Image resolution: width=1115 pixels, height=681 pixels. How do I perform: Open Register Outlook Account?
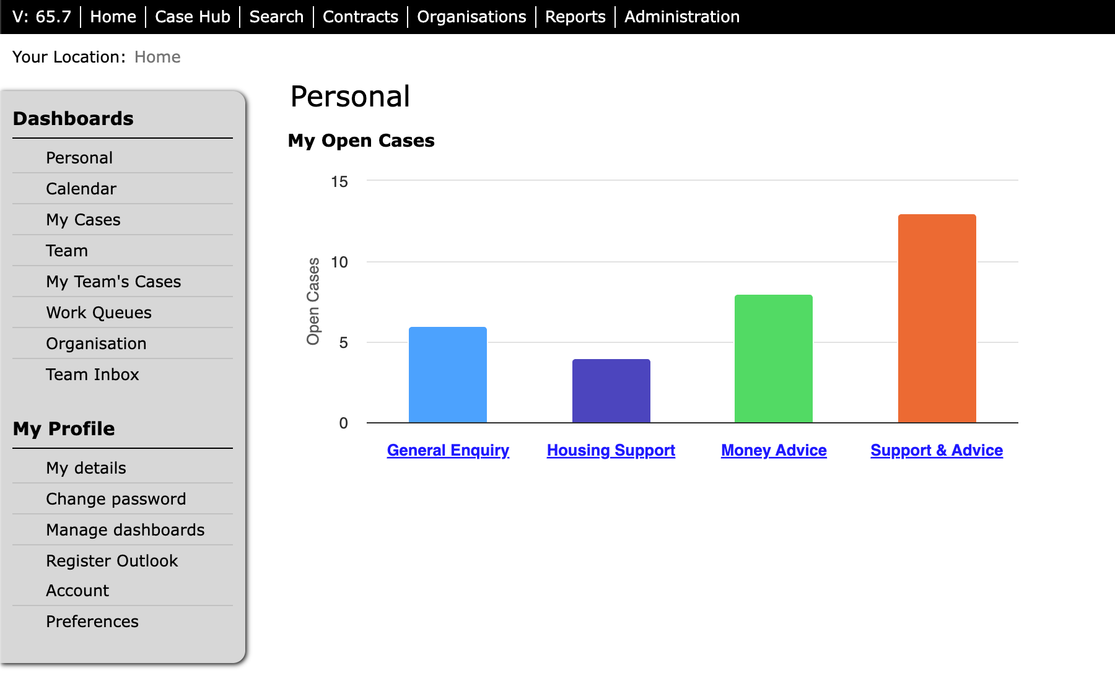tap(111, 575)
